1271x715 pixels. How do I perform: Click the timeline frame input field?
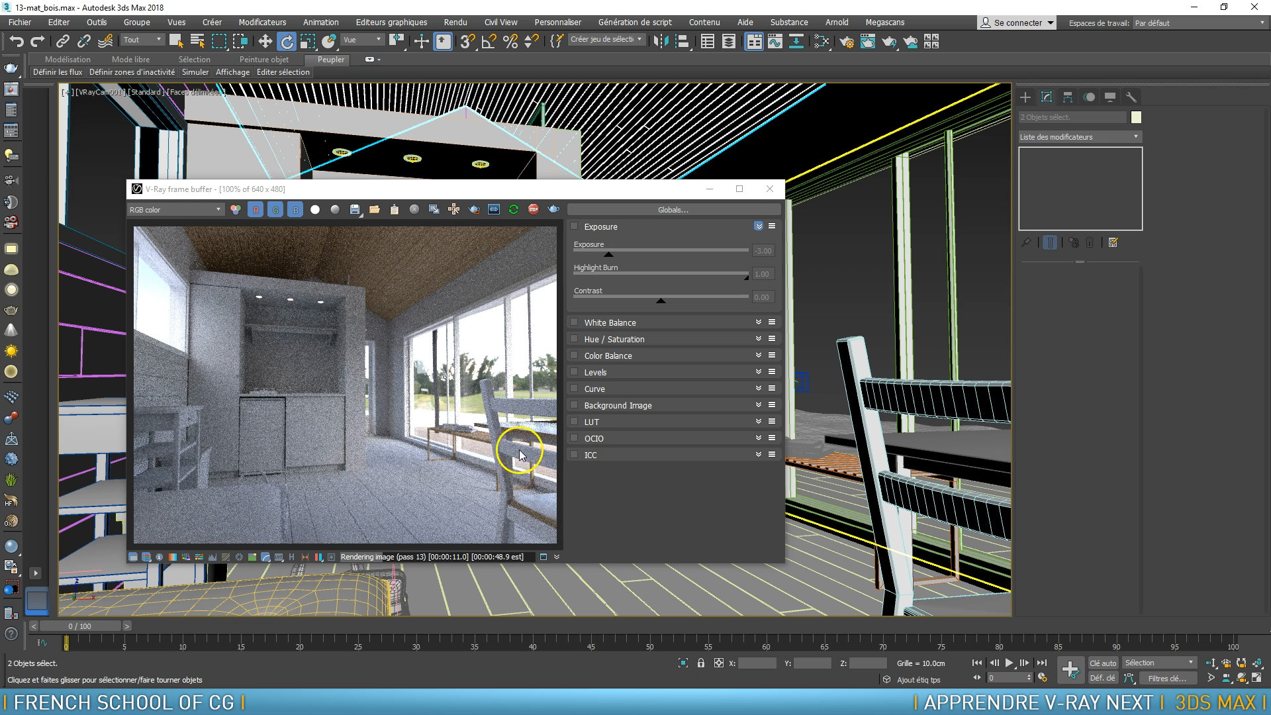click(79, 626)
